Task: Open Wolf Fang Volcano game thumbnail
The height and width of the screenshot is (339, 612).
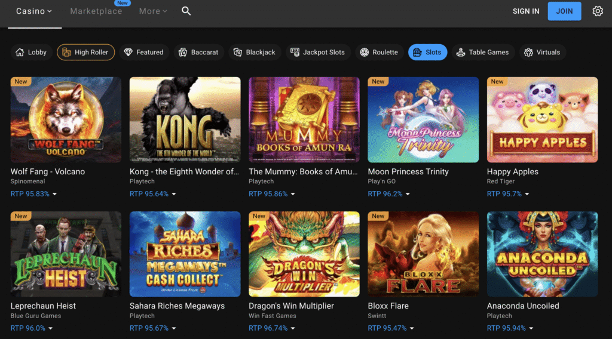Action: click(x=66, y=119)
